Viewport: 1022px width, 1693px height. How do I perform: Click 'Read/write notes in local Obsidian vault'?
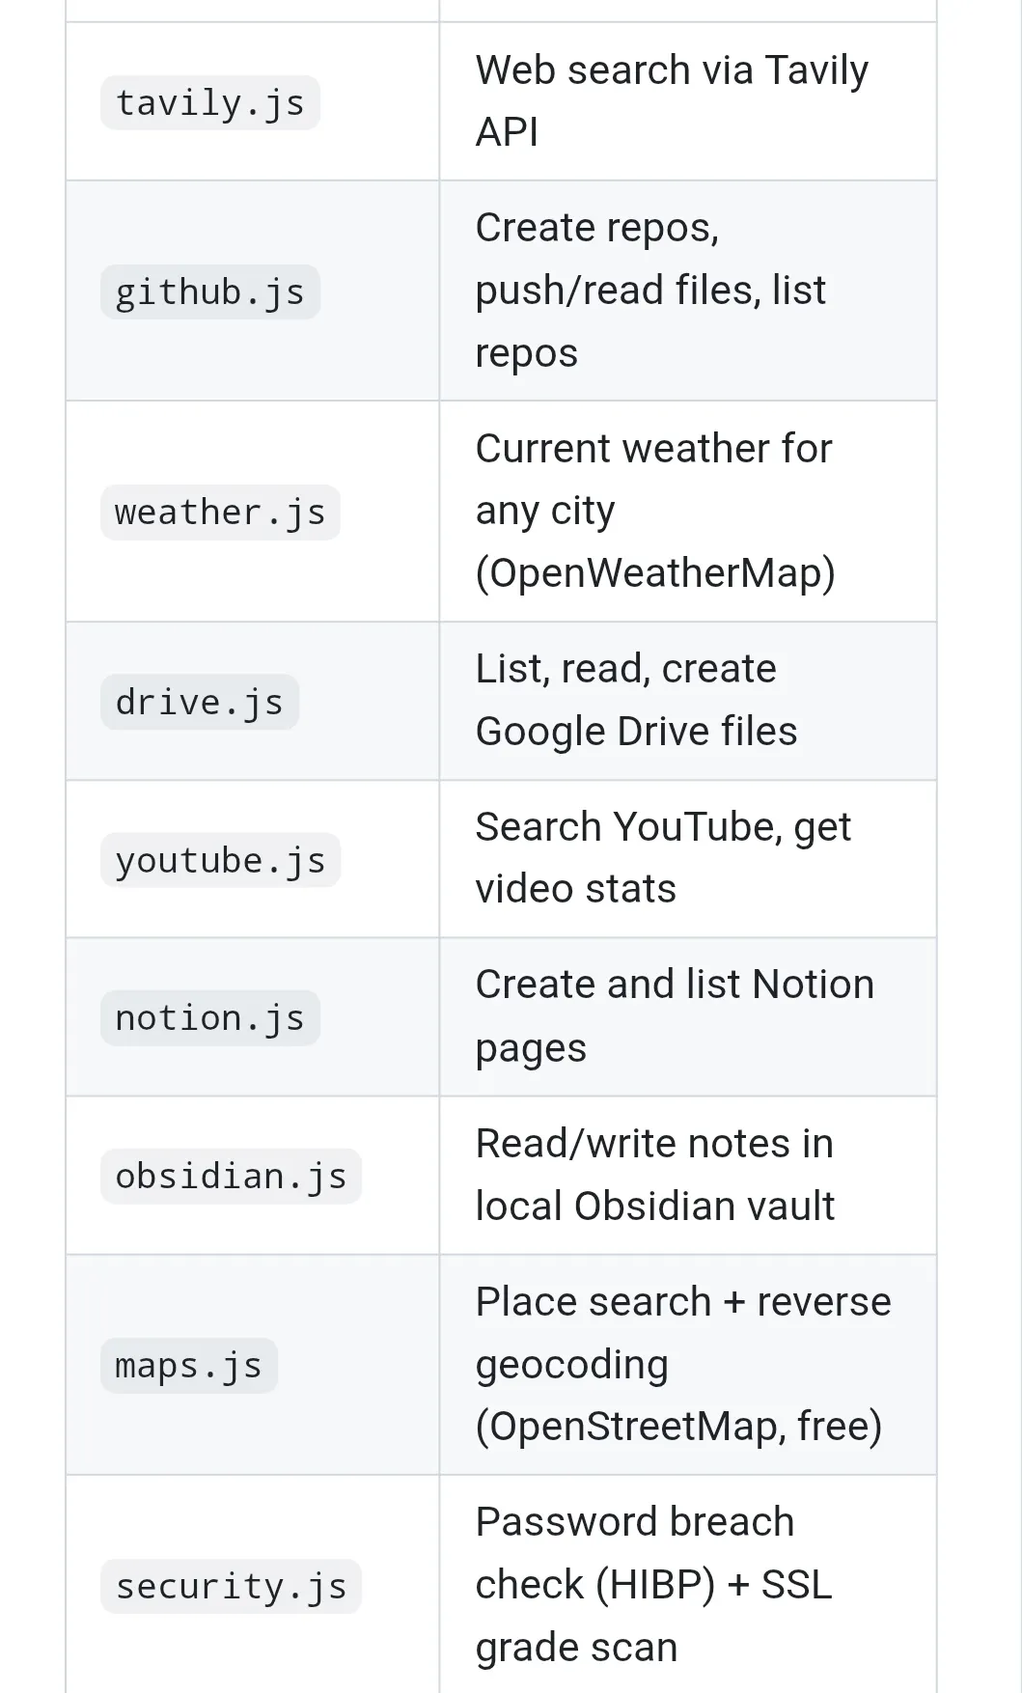[x=655, y=1175]
